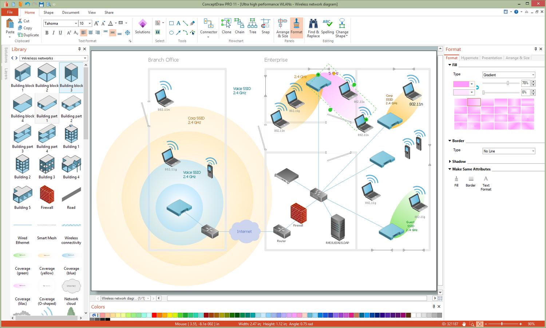Select the Ellipse drawing tool
Viewport: 546px width, 328px height.
click(x=171, y=33)
